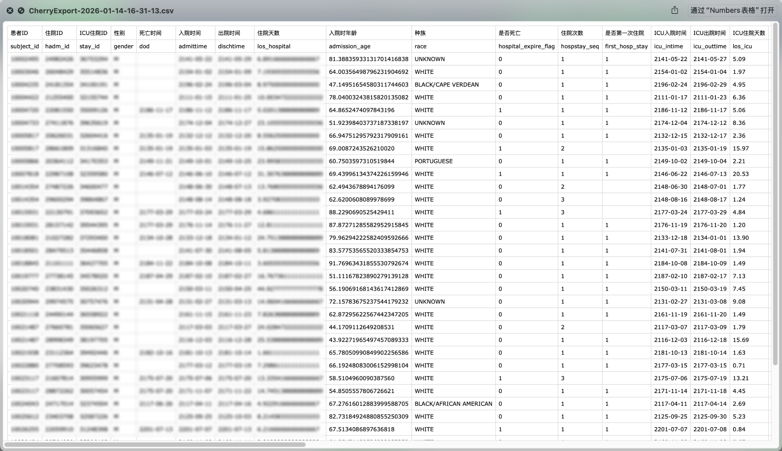Click the hospital_expire_flag header cell
Screen dimensions: 782x451
click(526, 46)
